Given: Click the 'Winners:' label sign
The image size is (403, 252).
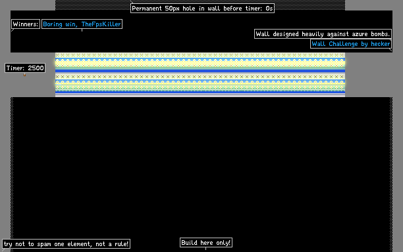Looking at the screenshot, I should (x=26, y=24).
